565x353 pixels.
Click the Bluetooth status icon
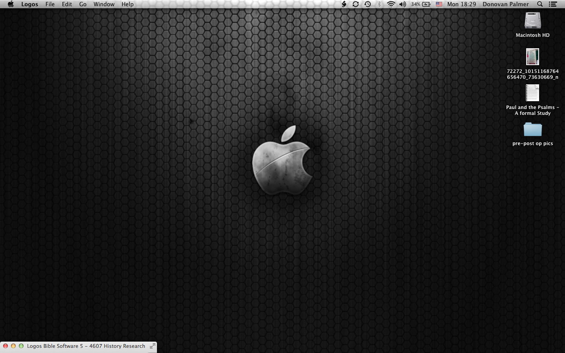pyautogui.click(x=379, y=4)
